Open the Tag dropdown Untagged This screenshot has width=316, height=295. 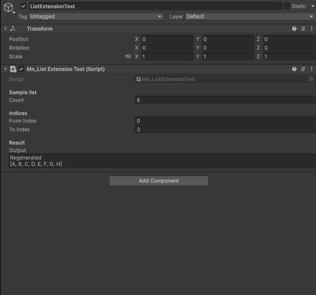[96, 16]
